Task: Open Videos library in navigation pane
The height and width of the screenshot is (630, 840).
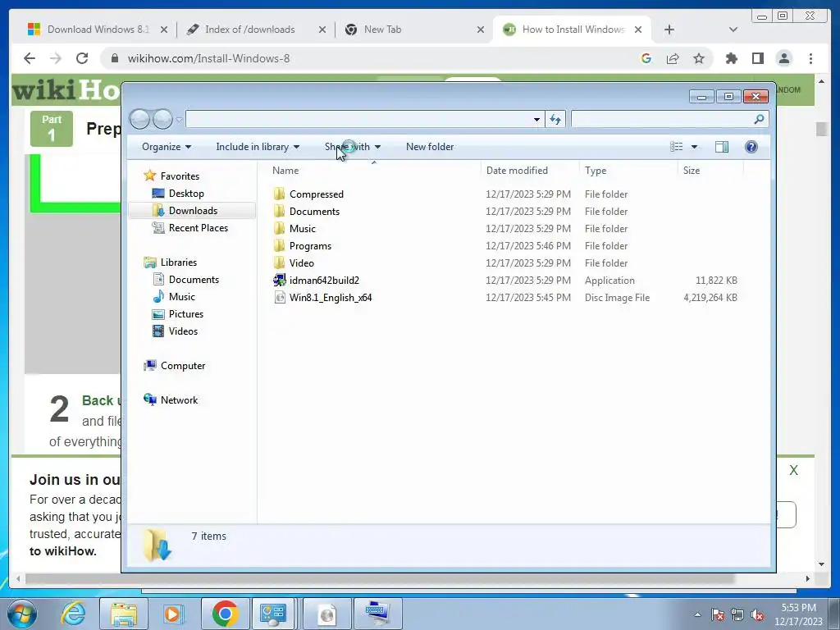Action: (x=183, y=331)
